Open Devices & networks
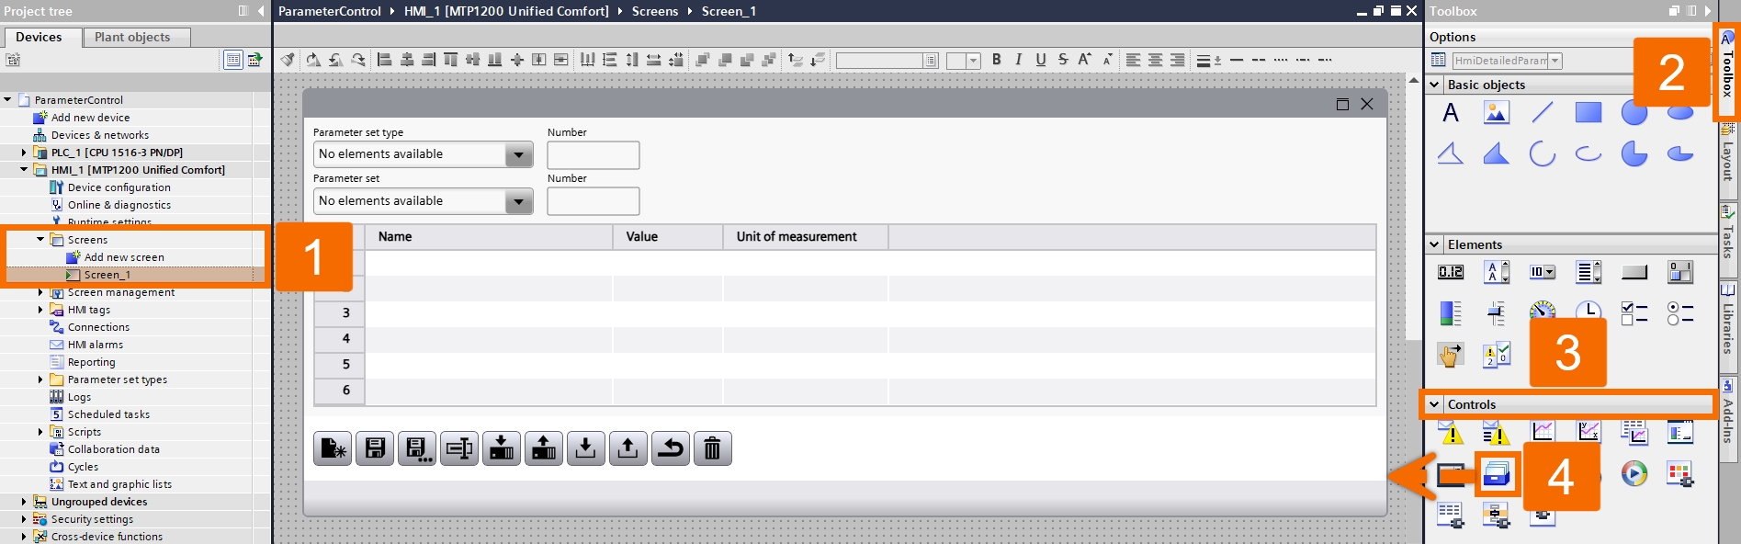This screenshot has height=544, width=1741. [99, 135]
